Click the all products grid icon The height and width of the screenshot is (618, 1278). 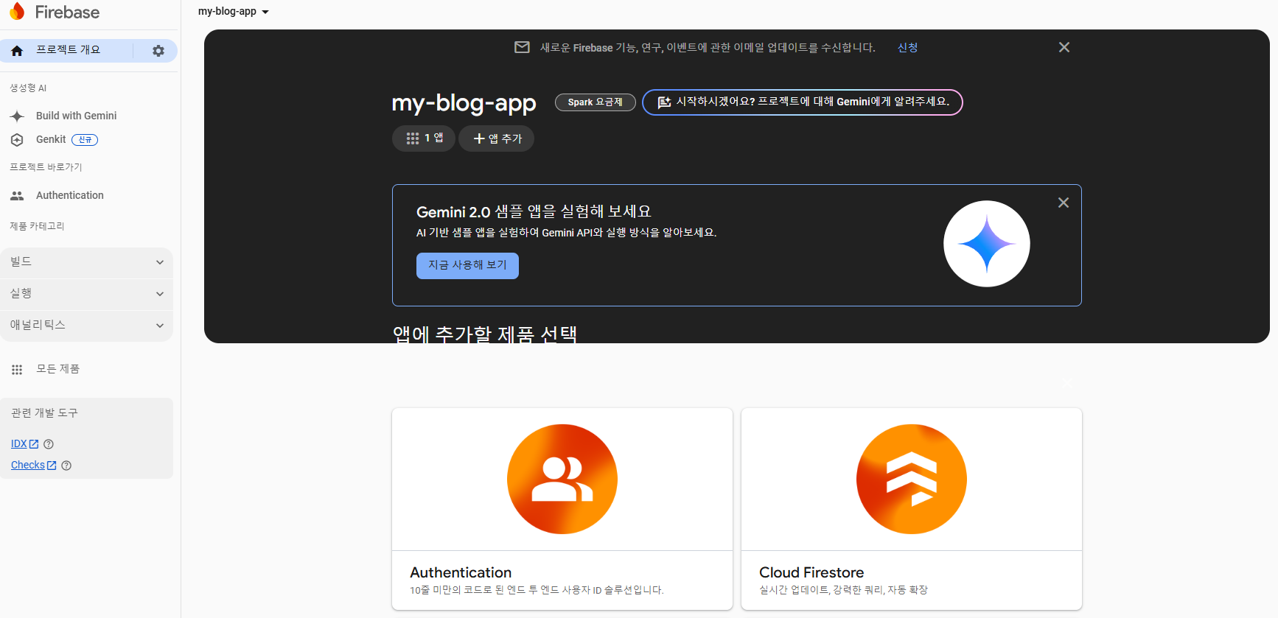[x=17, y=370]
